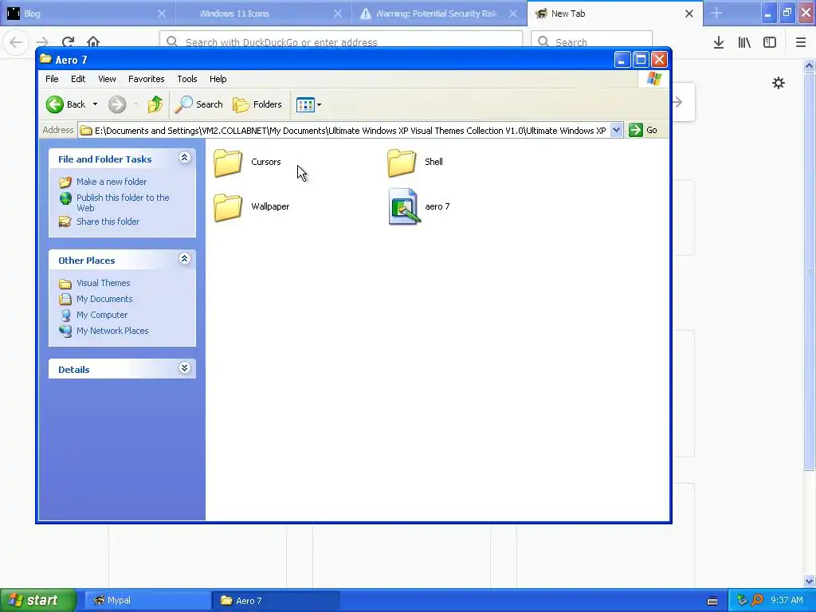This screenshot has height=612, width=816.
Task: Click the browser Forward arrow
Action: coord(42,41)
